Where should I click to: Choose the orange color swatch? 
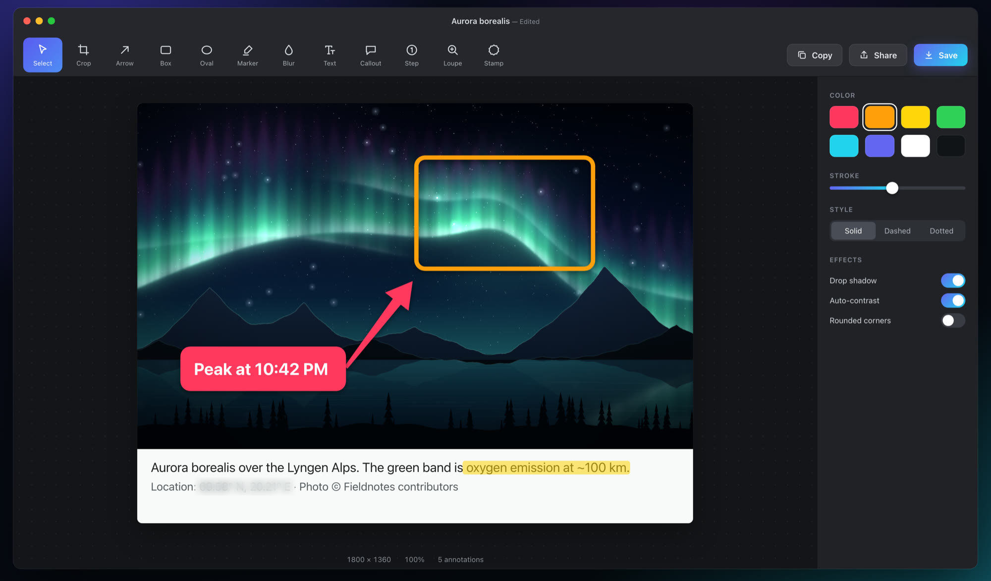(880, 117)
